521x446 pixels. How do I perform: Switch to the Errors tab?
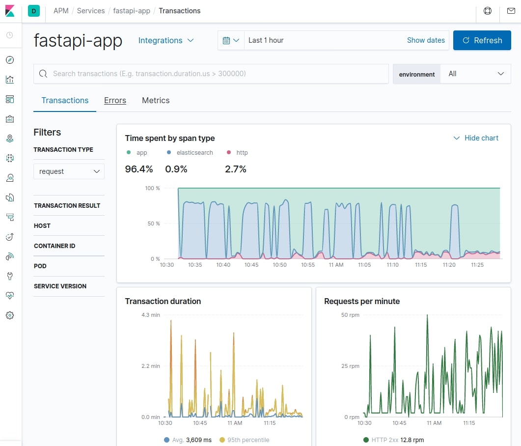tap(115, 100)
